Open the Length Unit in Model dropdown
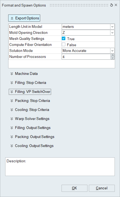Screen dimensions: 120x197 [x=112, y=27]
